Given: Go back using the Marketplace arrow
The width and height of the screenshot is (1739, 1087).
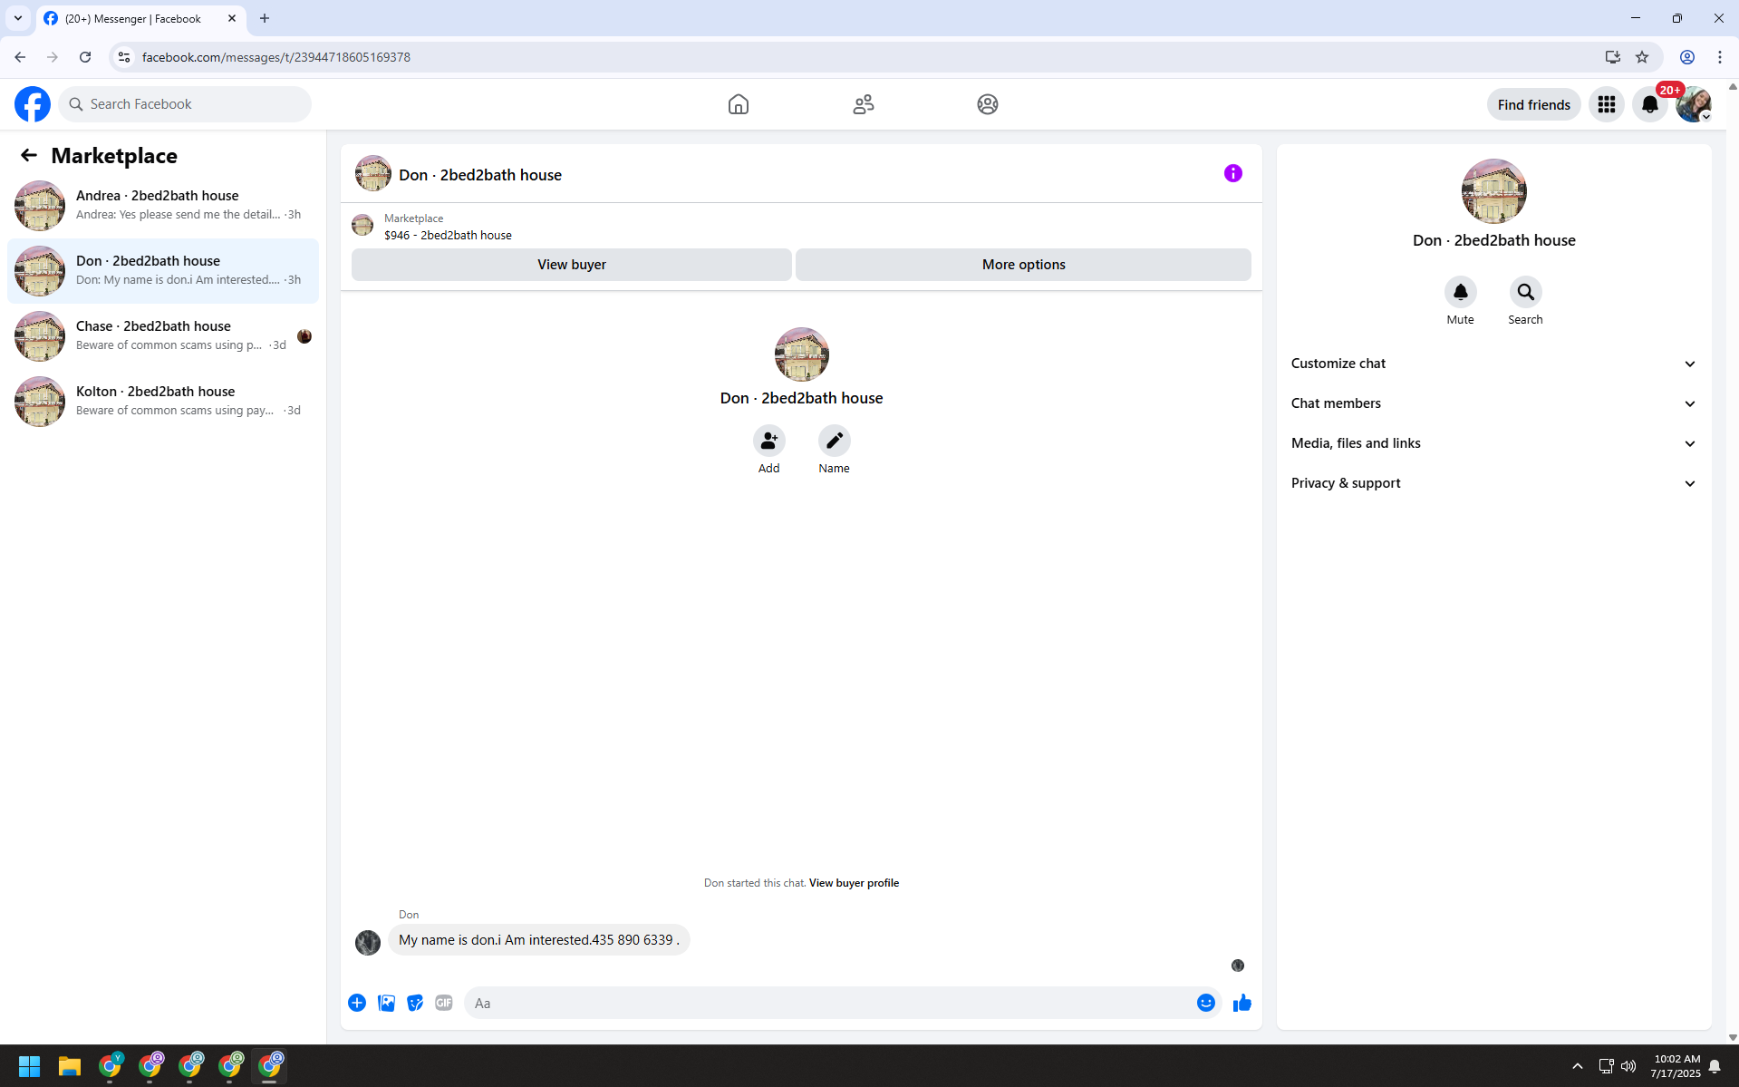Looking at the screenshot, I should 29,155.
